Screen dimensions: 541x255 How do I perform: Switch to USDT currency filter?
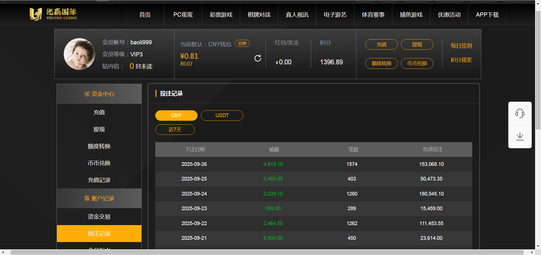pyautogui.click(x=222, y=115)
